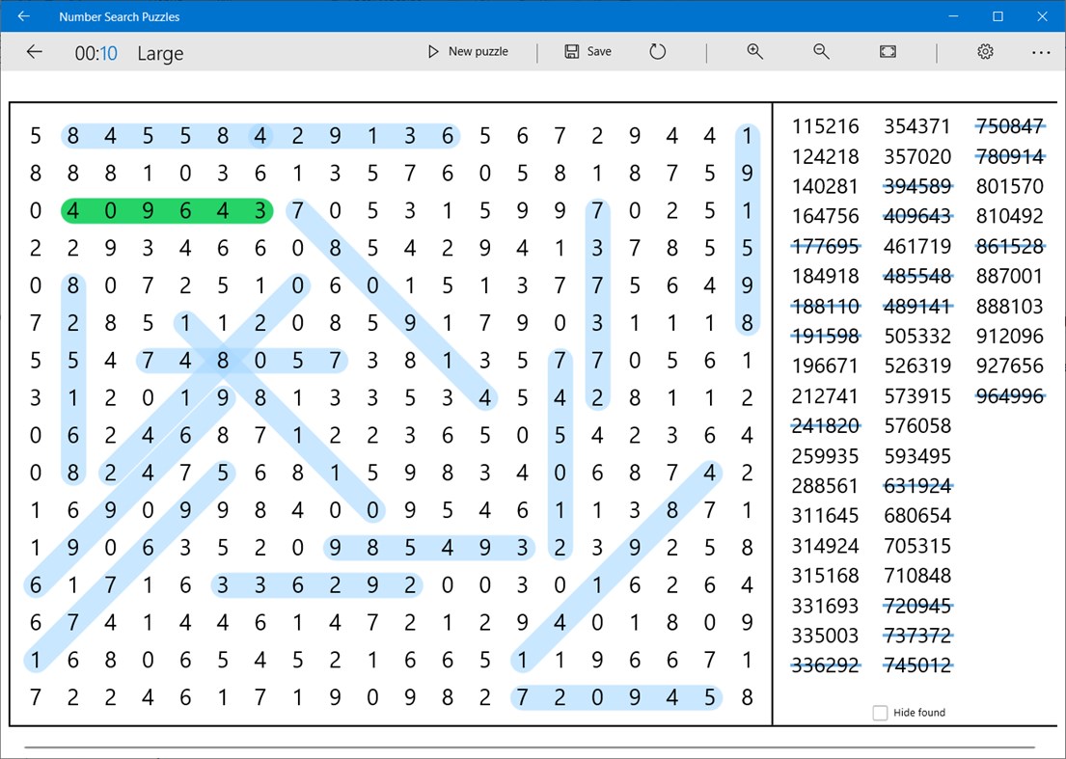1066x759 pixels.
Task: Open the ellipsis more-options menu
Action: [1041, 51]
